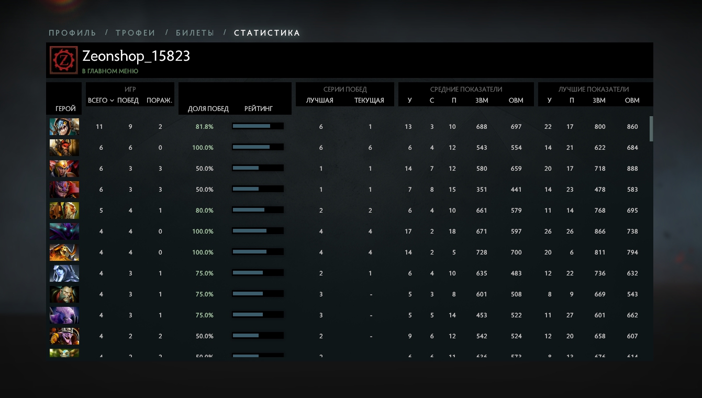
Task: Click the 80.0% win share cell
Action: click(205, 211)
